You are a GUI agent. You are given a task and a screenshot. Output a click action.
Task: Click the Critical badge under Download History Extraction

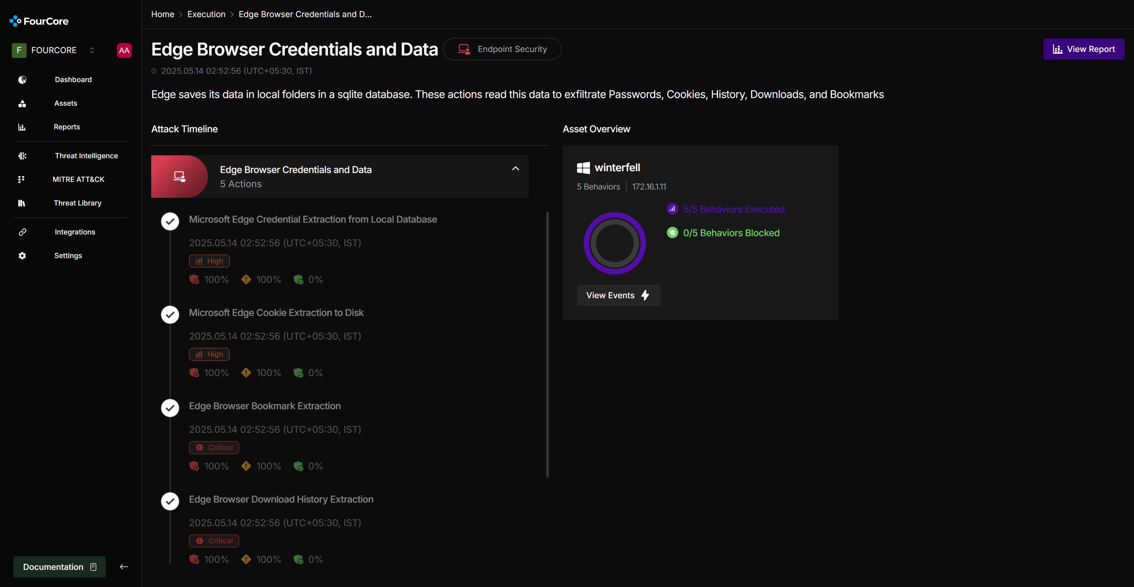(x=214, y=541)
